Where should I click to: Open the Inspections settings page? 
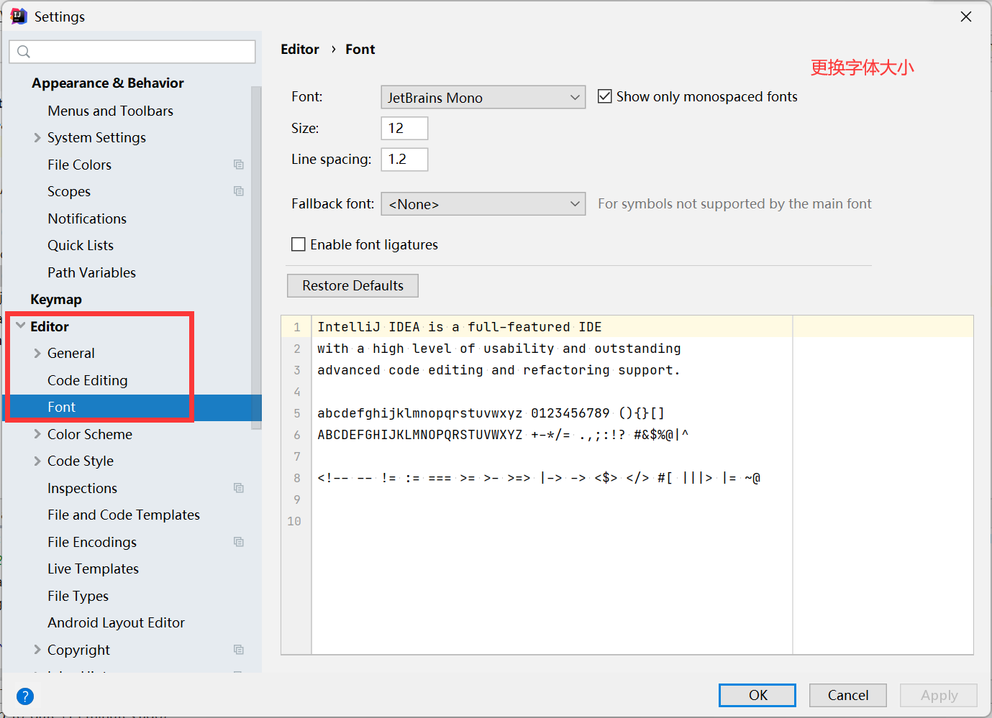click(82, 488)
